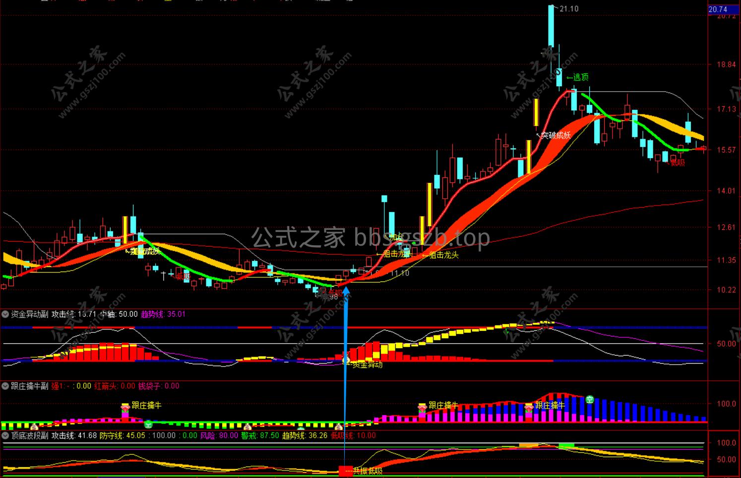Click the 警戒 87.50 value
741x478 pixels.
pyautogui.click(x=260, y=435)
